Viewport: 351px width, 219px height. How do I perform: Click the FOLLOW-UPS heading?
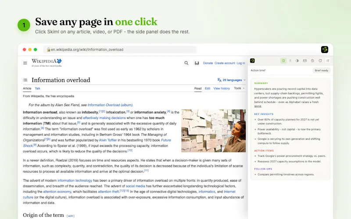263,169
